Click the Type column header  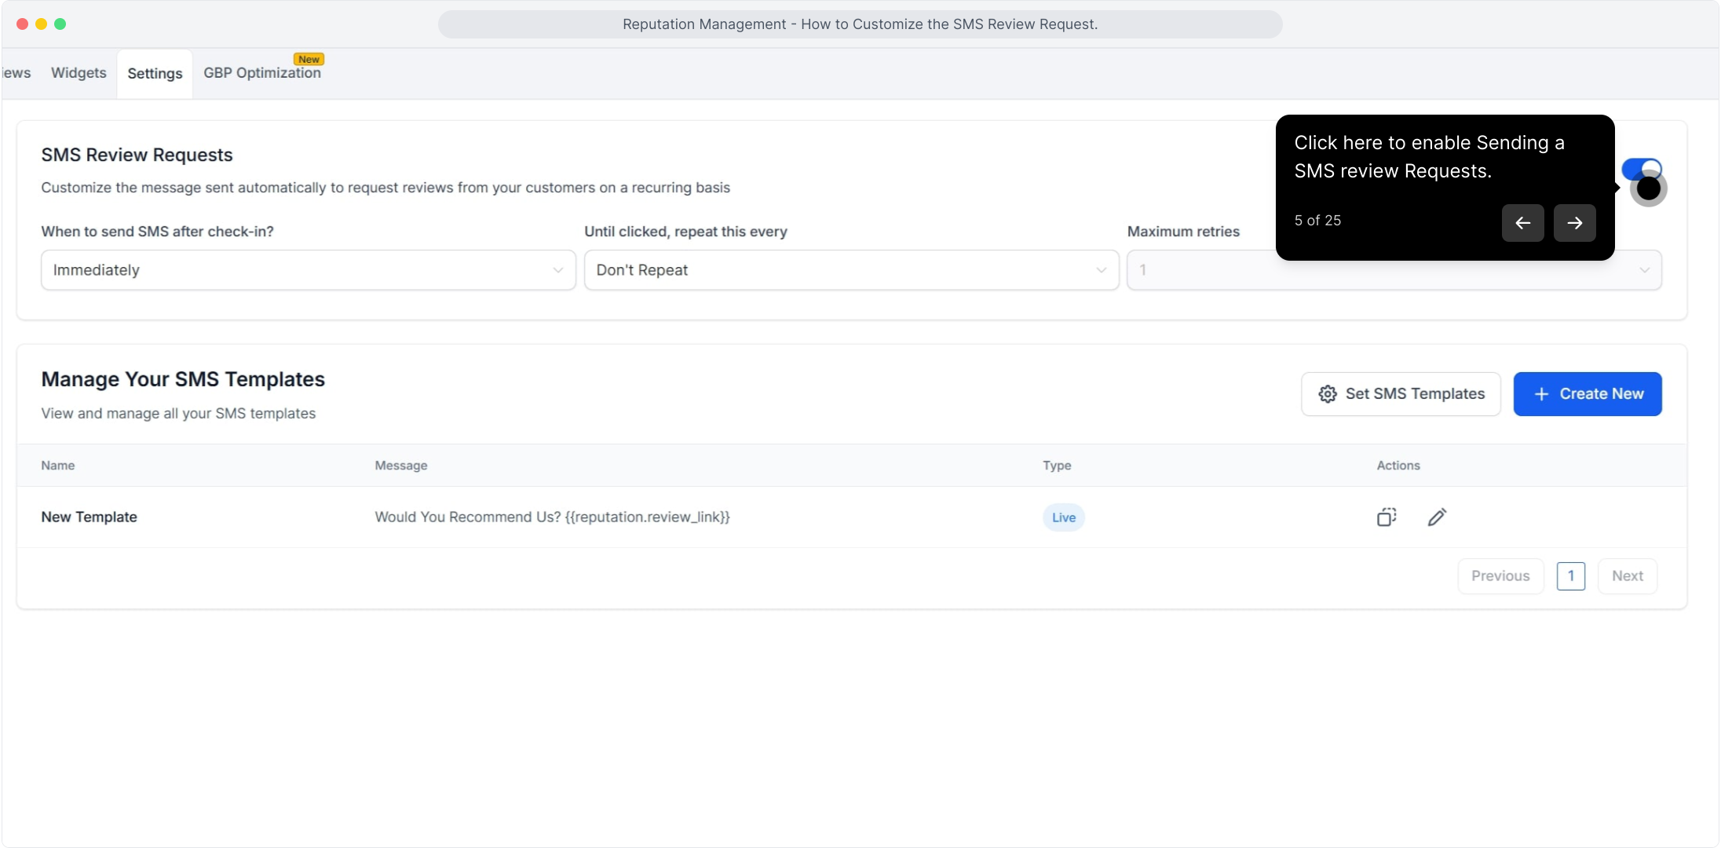coord(1057,466)
